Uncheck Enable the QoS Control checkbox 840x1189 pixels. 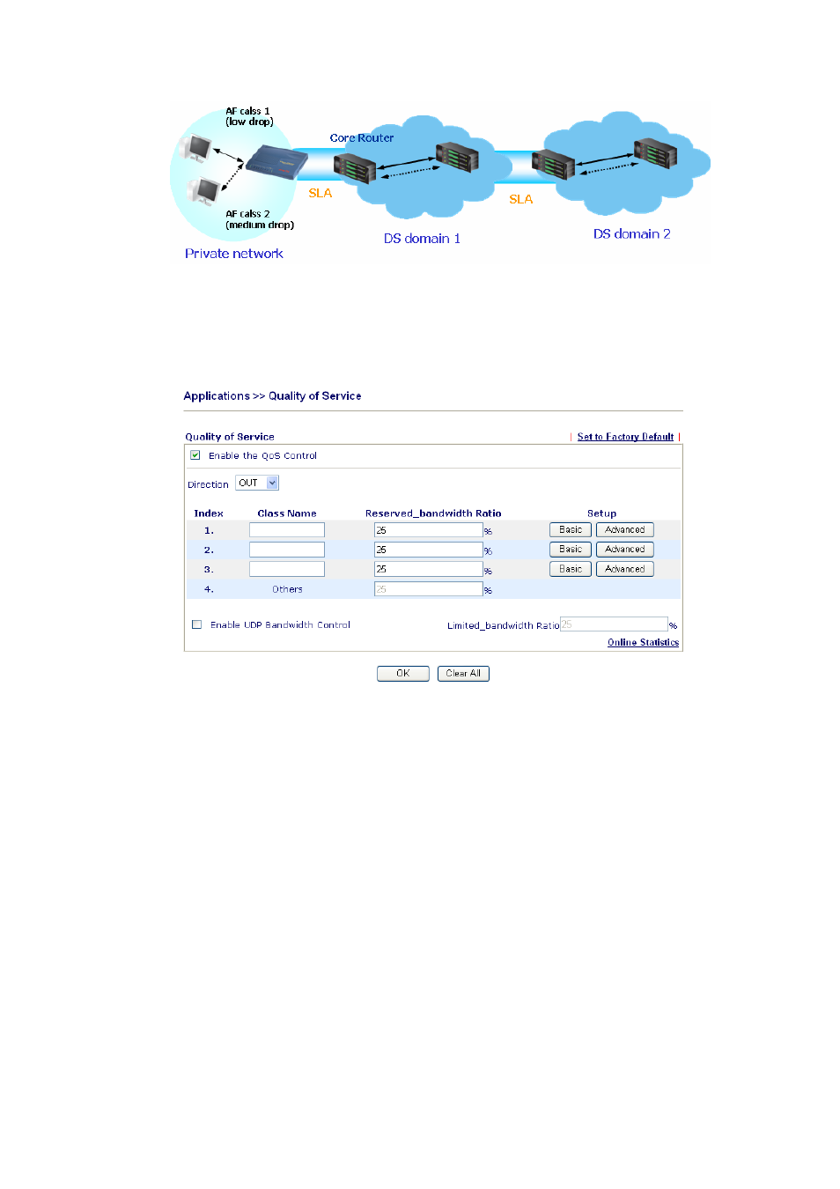click(195, 455)
